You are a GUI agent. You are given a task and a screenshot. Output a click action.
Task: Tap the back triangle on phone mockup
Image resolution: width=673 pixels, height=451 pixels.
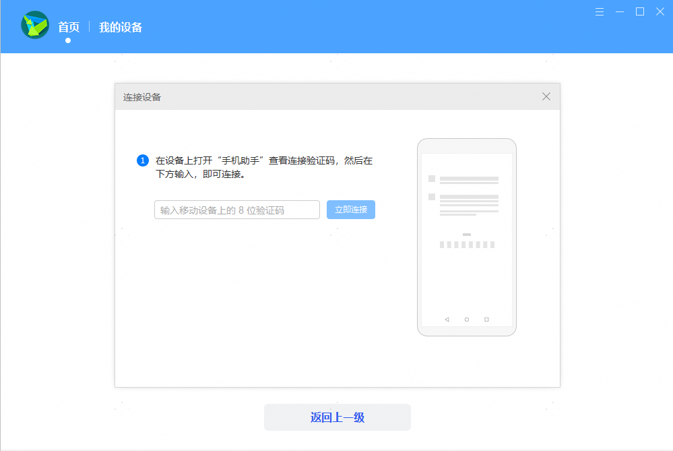(x=446, y=319)
